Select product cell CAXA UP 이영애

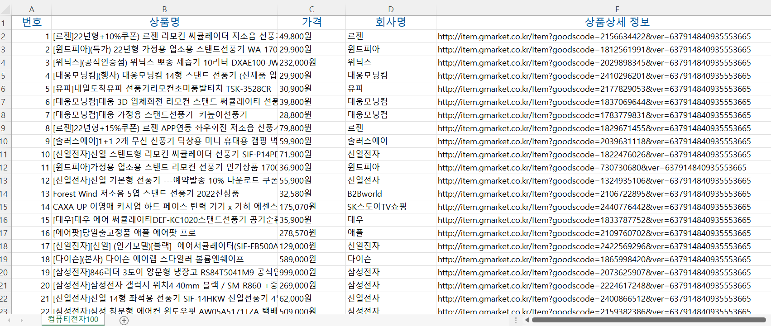coord(164,207)
